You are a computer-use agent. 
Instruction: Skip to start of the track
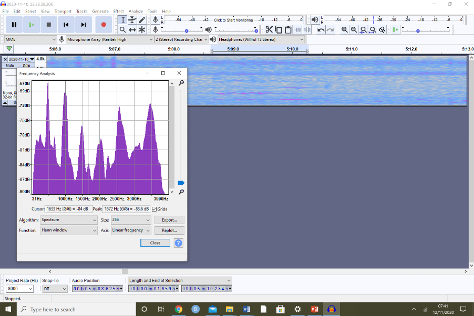tap(66, 25)
